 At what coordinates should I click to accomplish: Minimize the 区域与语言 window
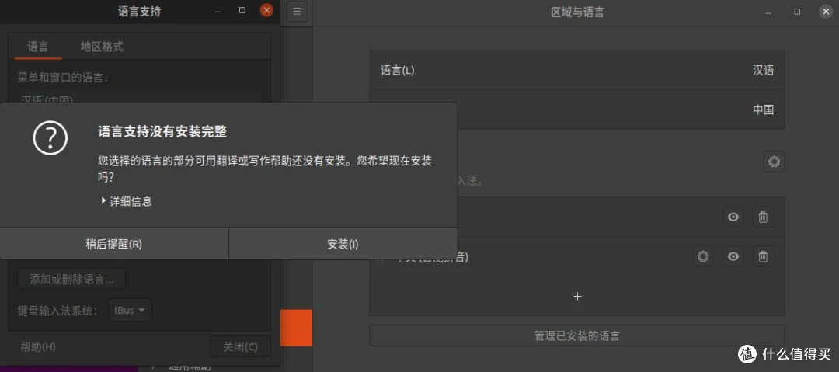click(768, 12)
